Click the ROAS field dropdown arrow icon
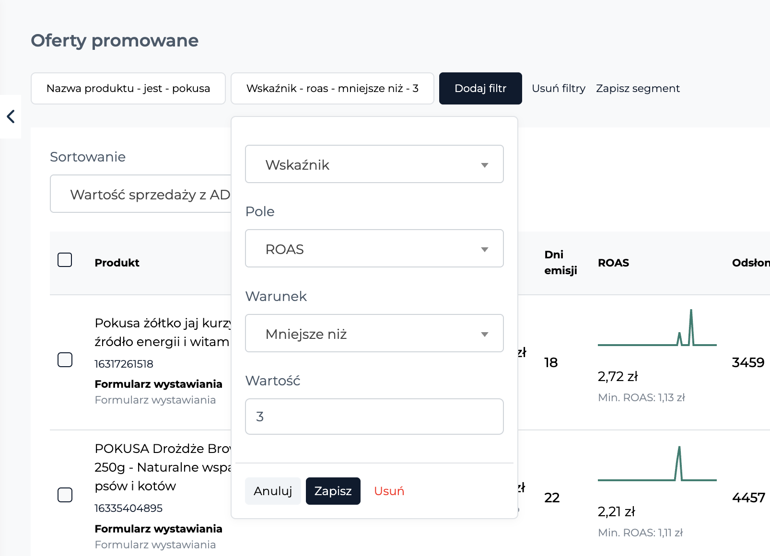This screenshot has height=556, width=770. [484, 249]
